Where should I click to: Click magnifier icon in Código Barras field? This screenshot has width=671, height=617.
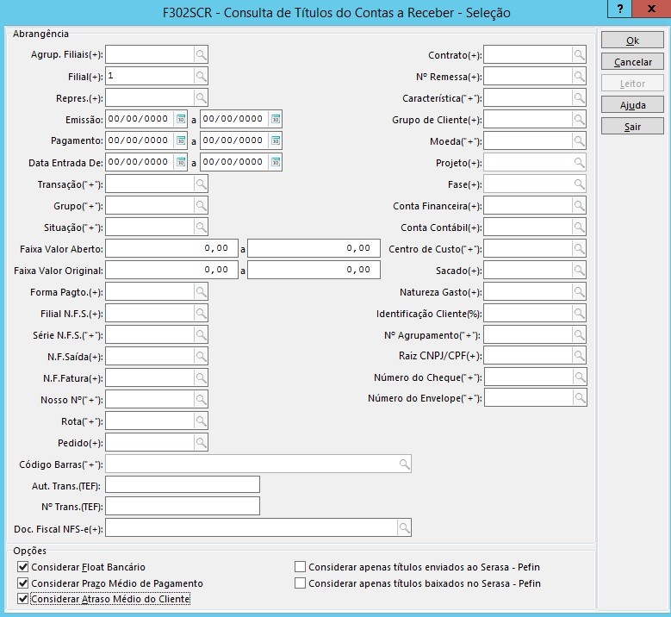[x=404, y=464]
